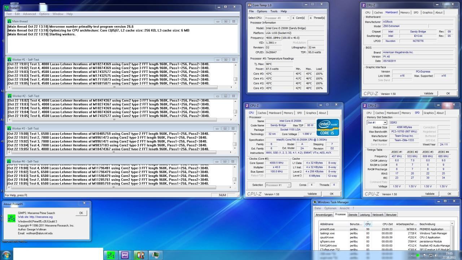Image resolution: width=462 pixels, height=260 pixels.
Task: Click the Intel Core i5 logo badge
Action: coord(328,127)
